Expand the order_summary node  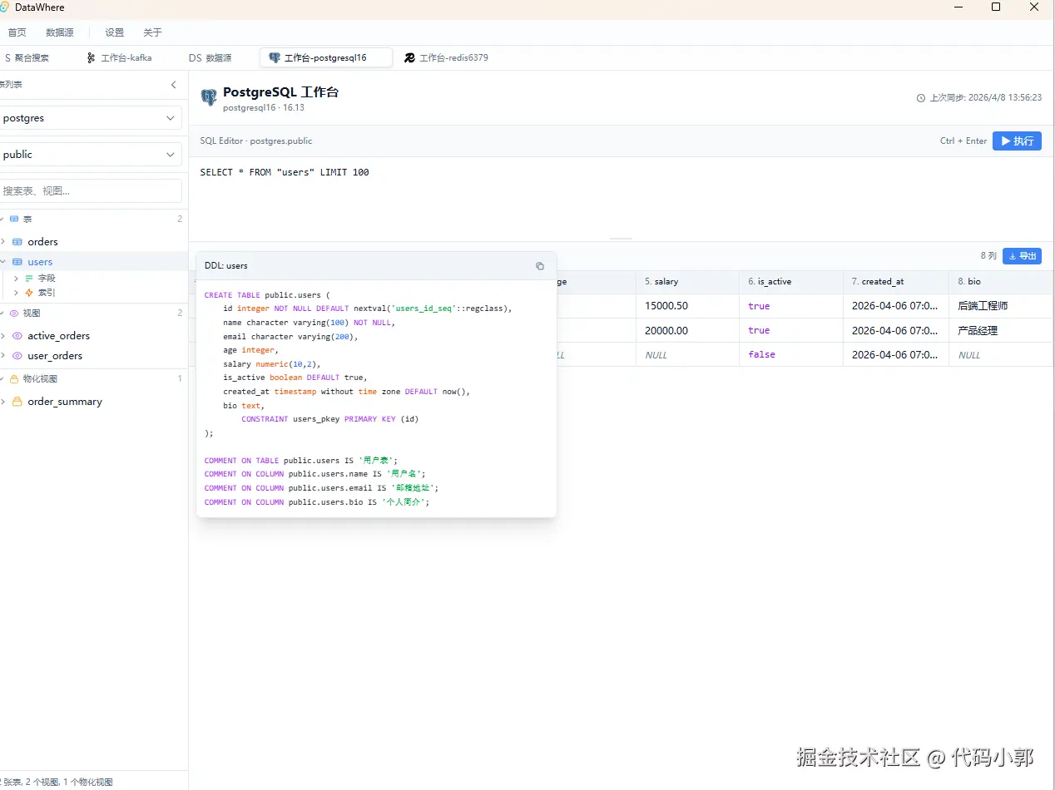(3, 402)
